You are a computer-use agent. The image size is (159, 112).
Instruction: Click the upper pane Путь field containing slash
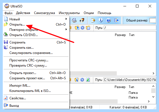(130, 28)
